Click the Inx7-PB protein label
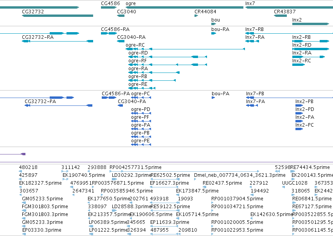The height and width of the screenshot is (236, 333). click(x=255, y=93)
